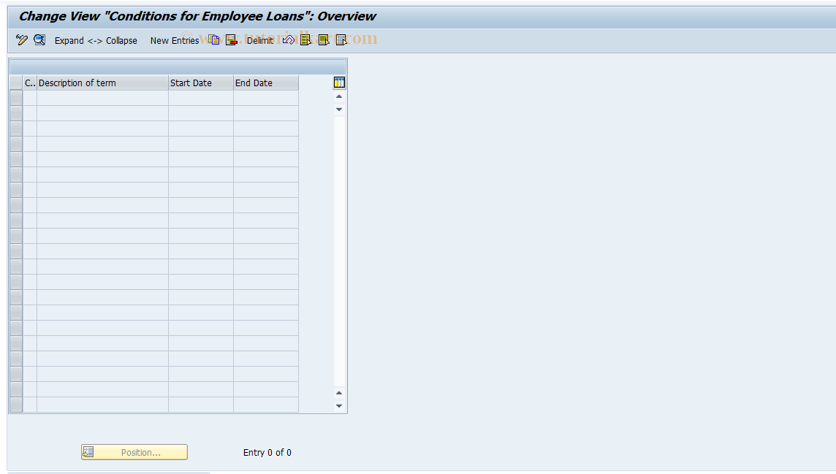Click the Copy As icon
The height and width of the screenshot is (474, 836).
pyautogui.click(x=214, y=40)
